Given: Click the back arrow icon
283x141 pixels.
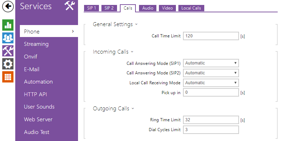Looking at the screenshot, I should click(7, 6).
